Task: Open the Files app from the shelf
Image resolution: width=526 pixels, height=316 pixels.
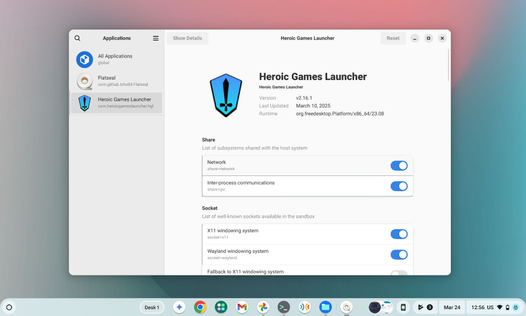Action: 326,307
